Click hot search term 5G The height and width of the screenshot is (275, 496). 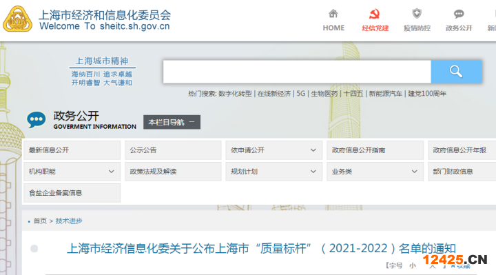click(x=301, y=94)
